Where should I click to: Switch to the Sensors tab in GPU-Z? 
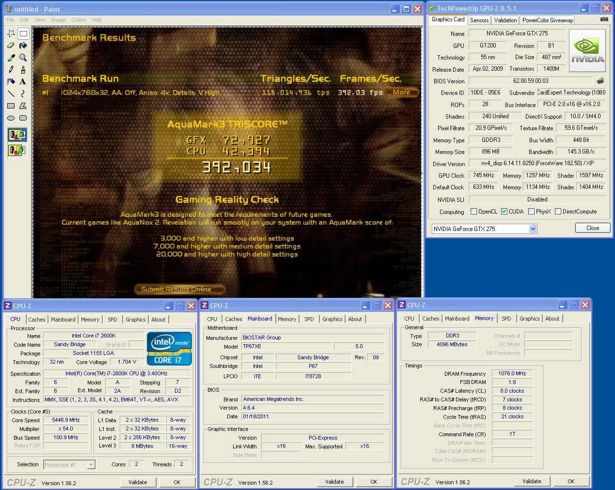[x=479, y=20]
